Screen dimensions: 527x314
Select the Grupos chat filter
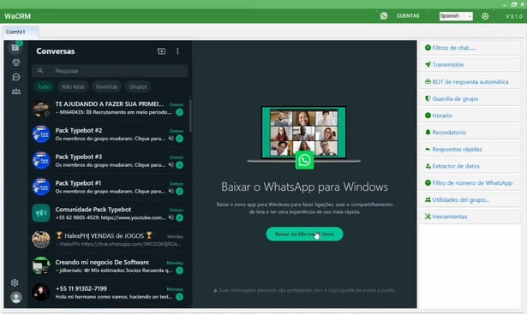138,86
